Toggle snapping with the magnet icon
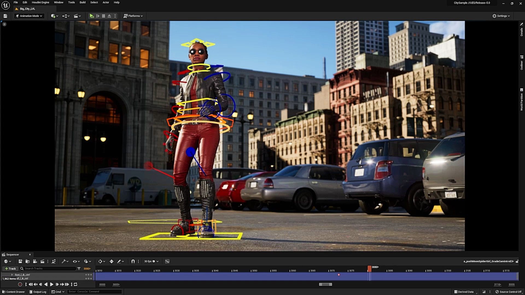Viewport: 525px width, 295px height. (x=133, y=261)
